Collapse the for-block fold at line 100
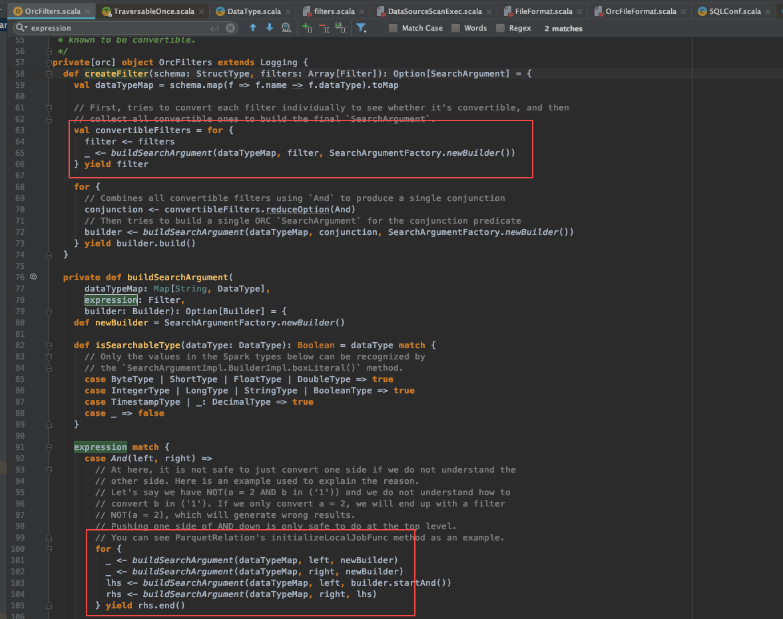Image resolution: width=783 pixels, height=619 pixels. (49, 549)
